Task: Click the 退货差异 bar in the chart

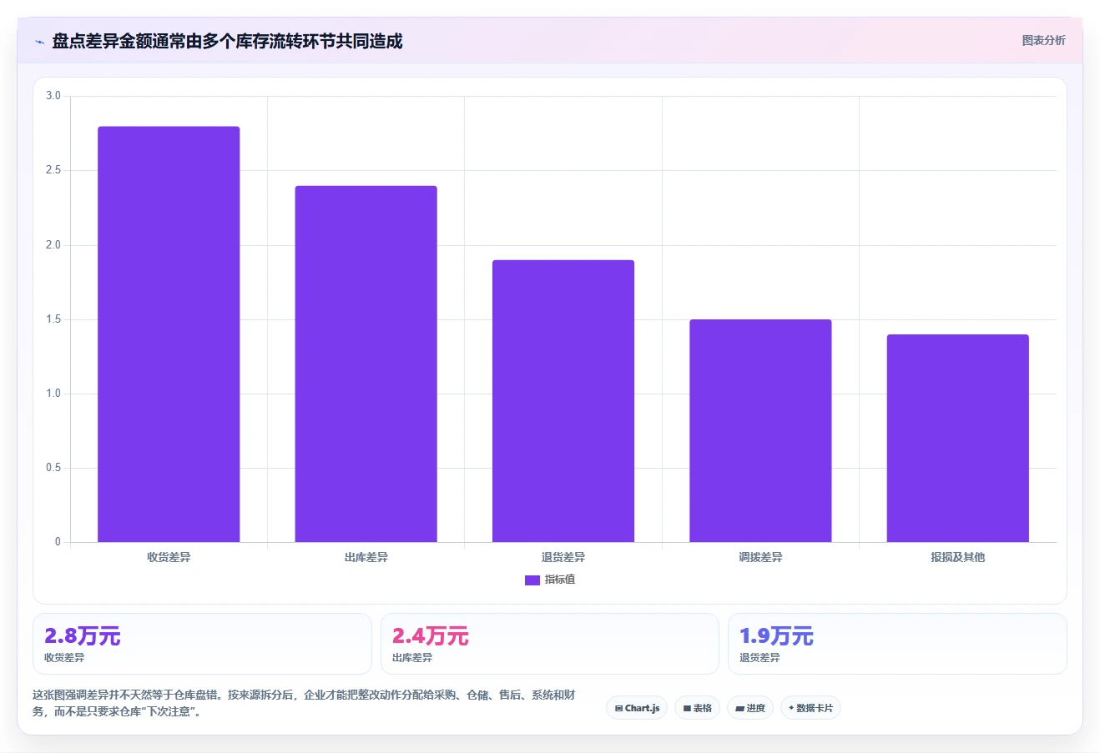Action: point(563,401)
